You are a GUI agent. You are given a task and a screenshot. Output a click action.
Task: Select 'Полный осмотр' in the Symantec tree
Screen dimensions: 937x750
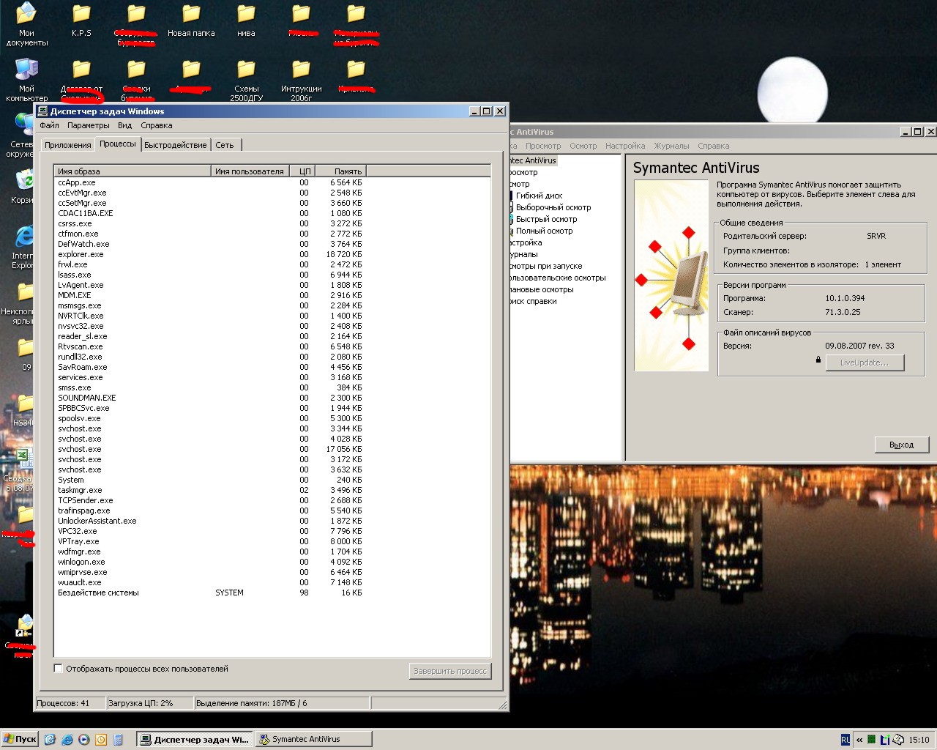click(544, 231)
